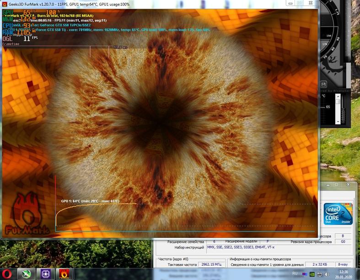
Task: Open the MSI Afterburner taskbar icon
Action: tap(27, 274)
